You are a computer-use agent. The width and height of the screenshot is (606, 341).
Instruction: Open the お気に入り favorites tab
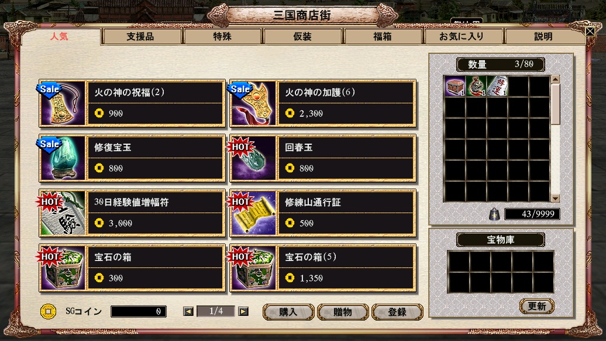462,36
